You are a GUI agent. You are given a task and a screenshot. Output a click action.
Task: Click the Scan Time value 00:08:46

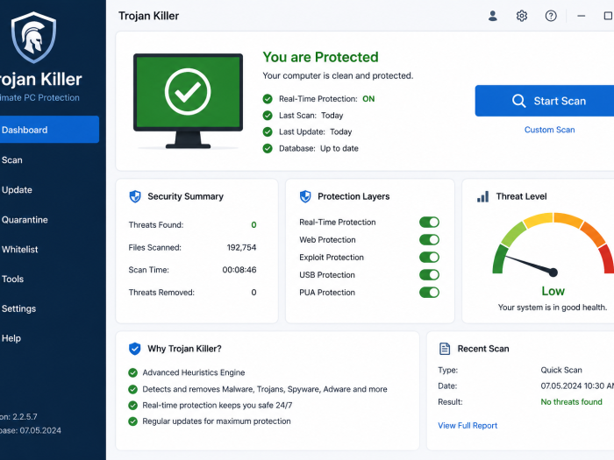point(239,270)
